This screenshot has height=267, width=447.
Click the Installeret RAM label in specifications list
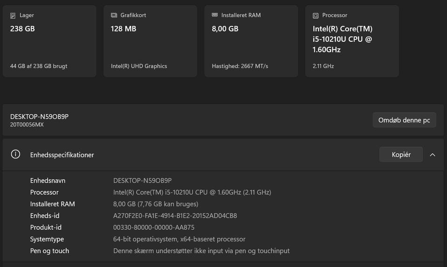click(x=53, y=204)
